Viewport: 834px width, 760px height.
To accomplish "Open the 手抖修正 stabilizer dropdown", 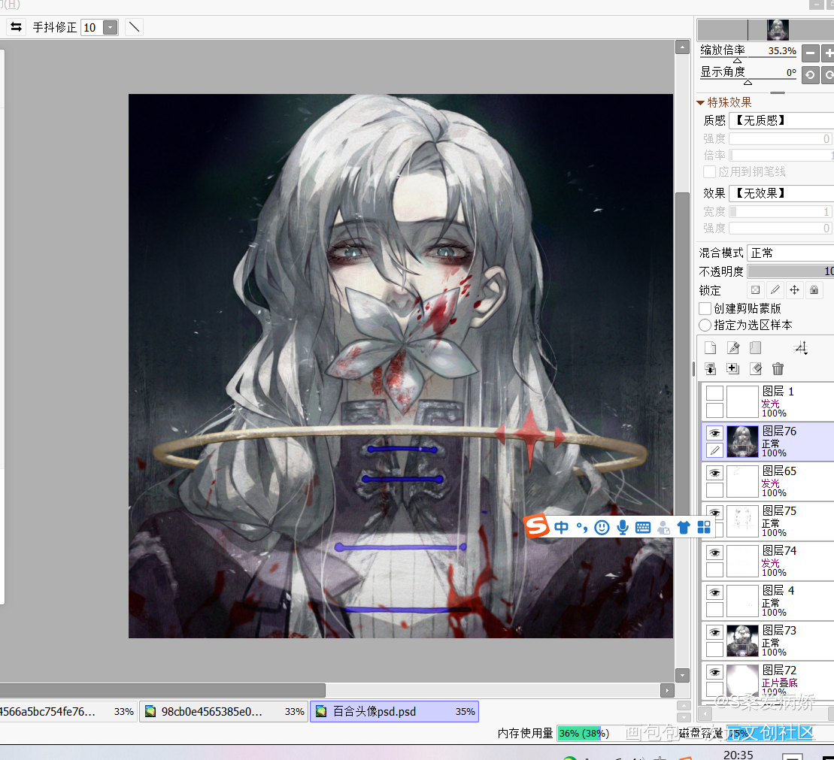I will point(110,27).
